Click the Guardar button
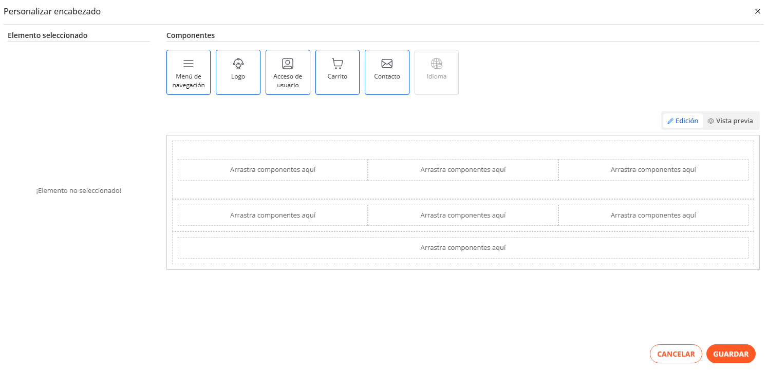The height and width of the screenshot is (372, 767). click(731, 354)
